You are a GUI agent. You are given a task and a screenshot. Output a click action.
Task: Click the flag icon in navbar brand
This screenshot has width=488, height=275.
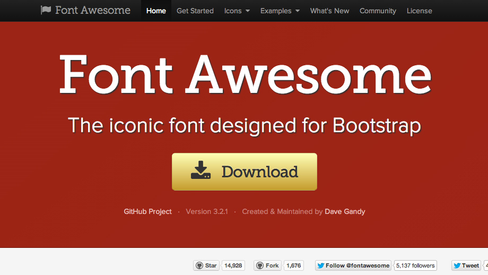(46, 10)
